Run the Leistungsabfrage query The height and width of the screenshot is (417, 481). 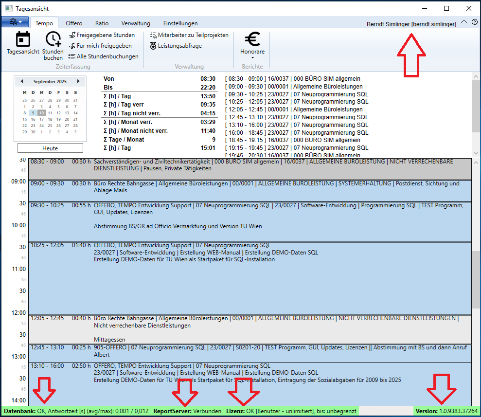176,46
